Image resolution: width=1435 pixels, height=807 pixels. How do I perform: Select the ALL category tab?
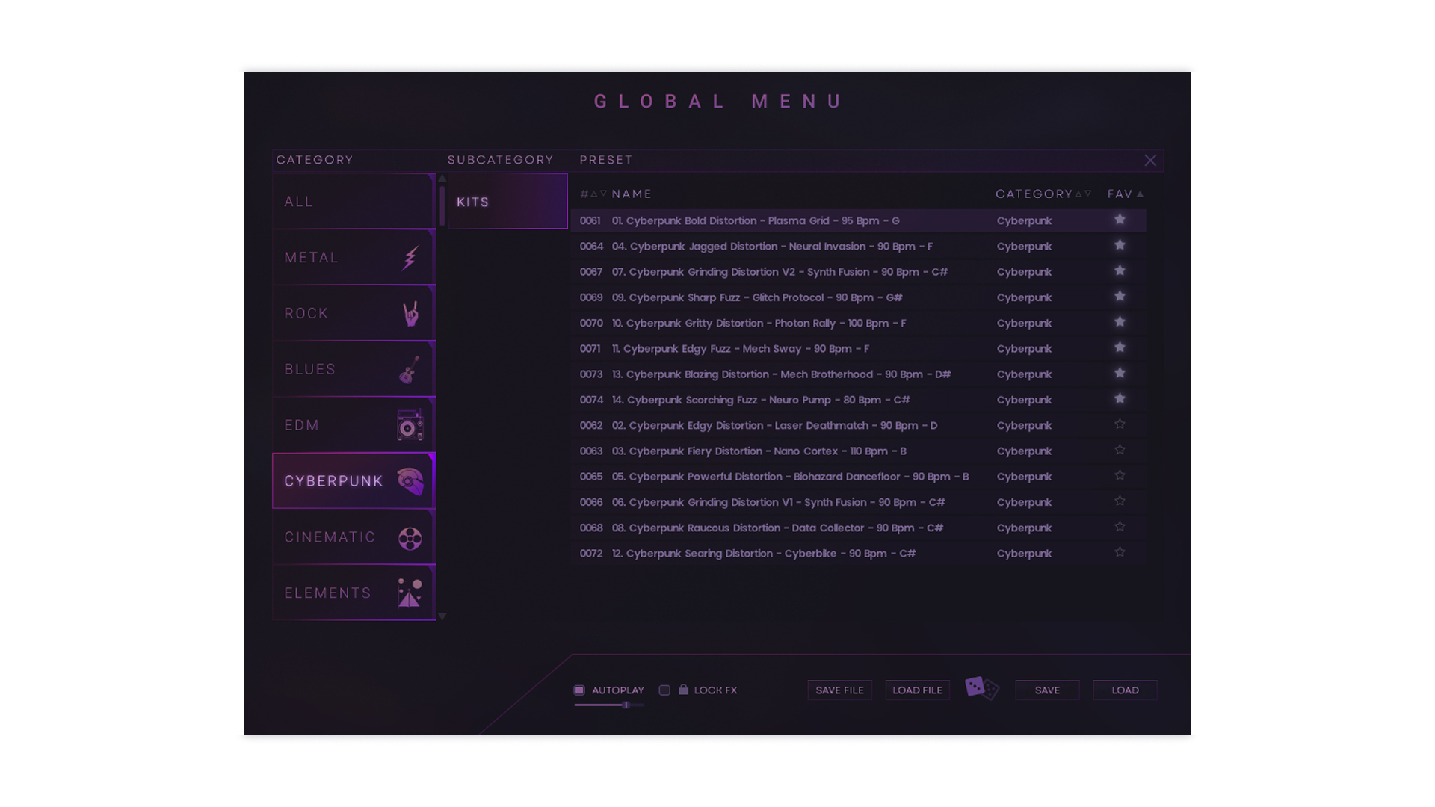pyautogui.click(x=354, y=202)
